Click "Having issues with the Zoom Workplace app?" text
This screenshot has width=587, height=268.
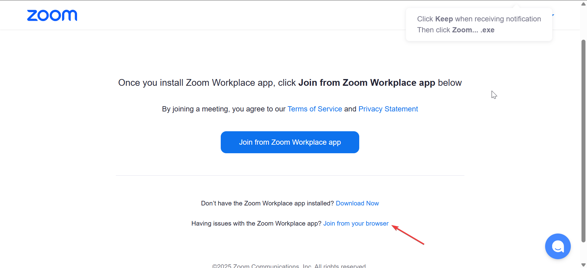coord(256,223)
